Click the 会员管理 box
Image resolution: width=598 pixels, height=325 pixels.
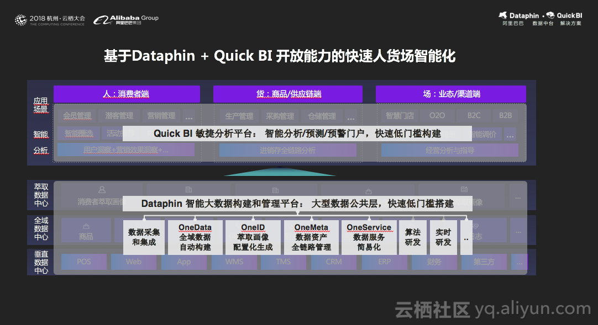tap(77, 116)
